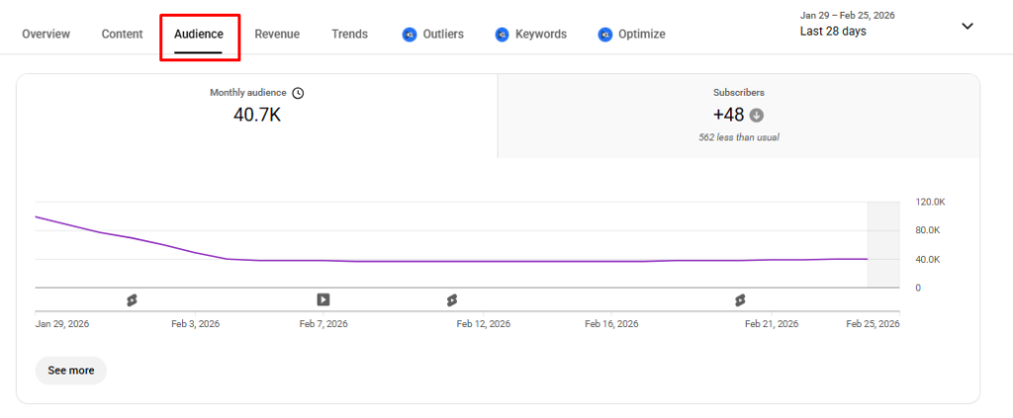Go to the Revenue tab

[x=277, y=35]
